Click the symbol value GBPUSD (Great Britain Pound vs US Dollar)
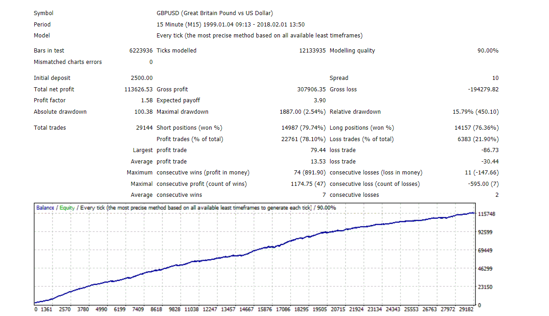This screenshot has width=549, height=316. coord(215,13)
